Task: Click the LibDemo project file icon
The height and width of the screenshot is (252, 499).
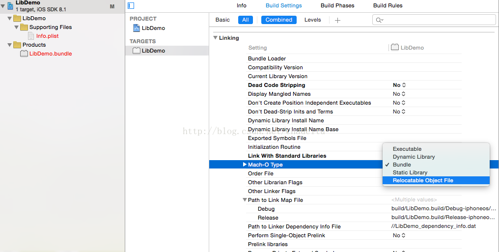Action: point(10,6)
